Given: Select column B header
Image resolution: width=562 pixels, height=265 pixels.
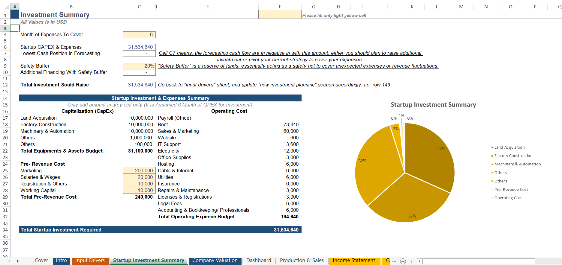Looking at the screenshot, I should pyautogui.click(x=71, y=7).
